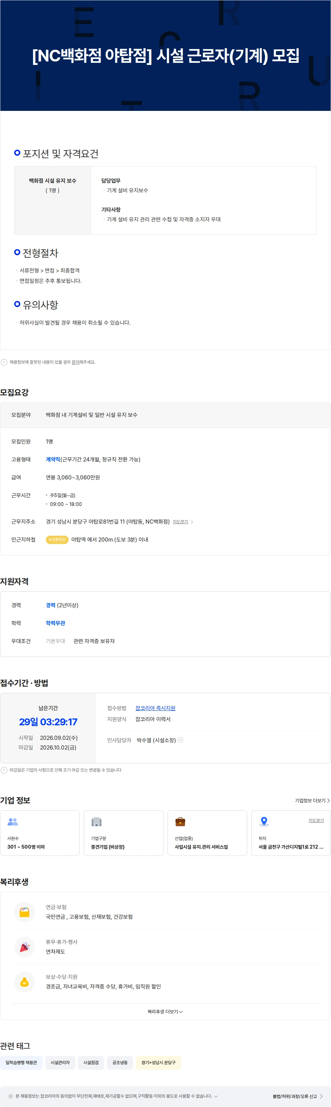Expand 복리후생 더보기
Viewport: 331px width, 1107px height.
tap(165, 1012)
